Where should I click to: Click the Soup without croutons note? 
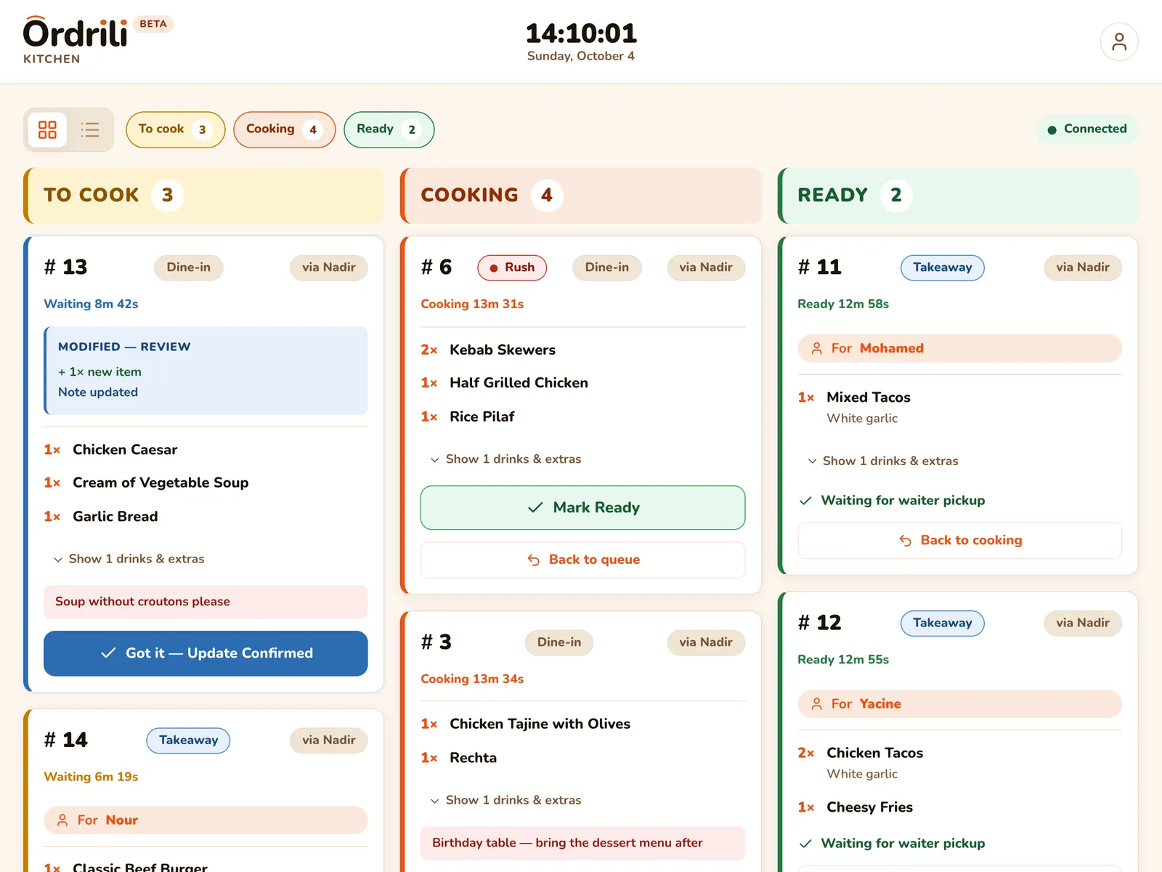click(x=206, y=602)
